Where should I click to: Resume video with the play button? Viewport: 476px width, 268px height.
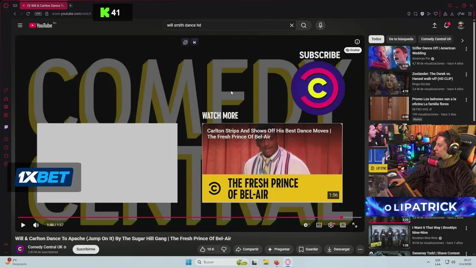(23, 225)
